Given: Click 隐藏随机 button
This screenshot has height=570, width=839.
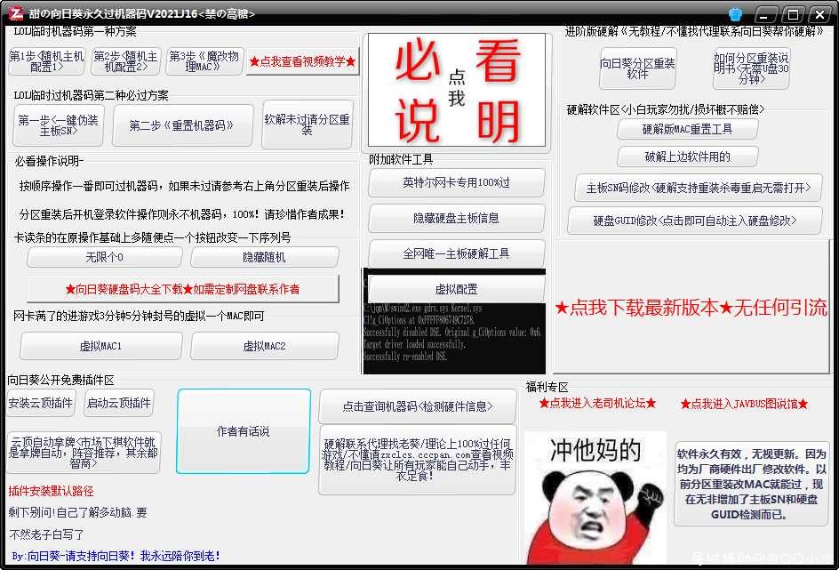Looking at the screenshot, I should click(264, 258).
